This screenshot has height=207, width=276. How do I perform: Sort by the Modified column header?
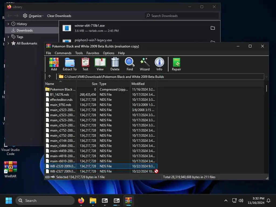pyautogui.click(x=144, y=84)
